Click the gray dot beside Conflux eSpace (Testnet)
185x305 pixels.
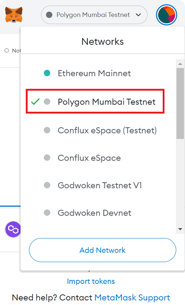(47, 130)
